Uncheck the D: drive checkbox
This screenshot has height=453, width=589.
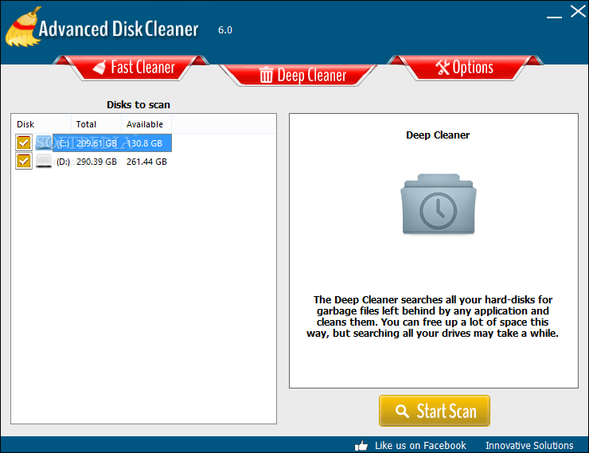click(x=24, y=161)
